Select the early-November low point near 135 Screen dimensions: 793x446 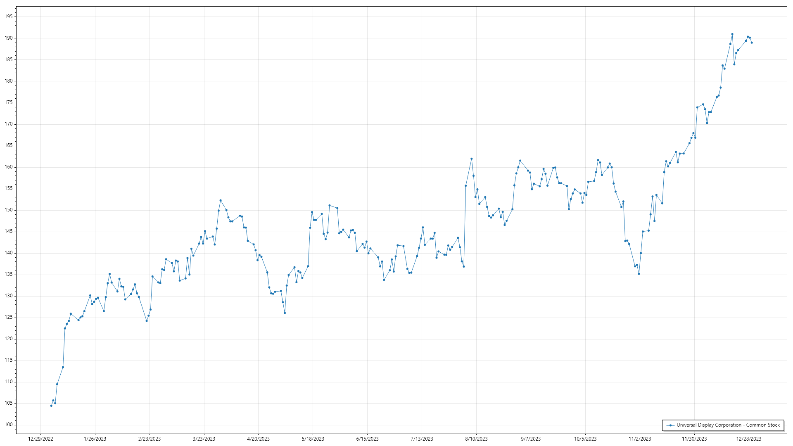pos(639,274)
